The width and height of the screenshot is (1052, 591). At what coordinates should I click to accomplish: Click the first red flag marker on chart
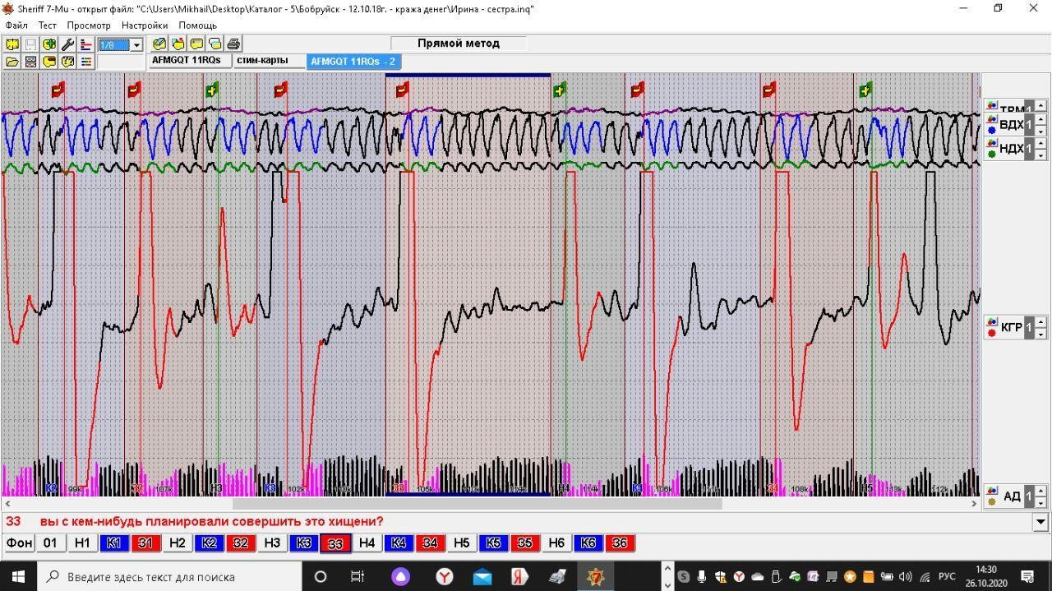tap(58, 90)
